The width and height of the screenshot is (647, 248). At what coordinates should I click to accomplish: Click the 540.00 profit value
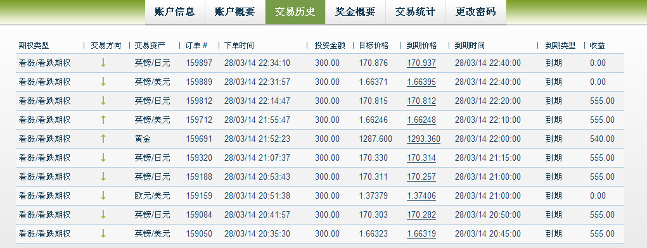pos(602,139)
